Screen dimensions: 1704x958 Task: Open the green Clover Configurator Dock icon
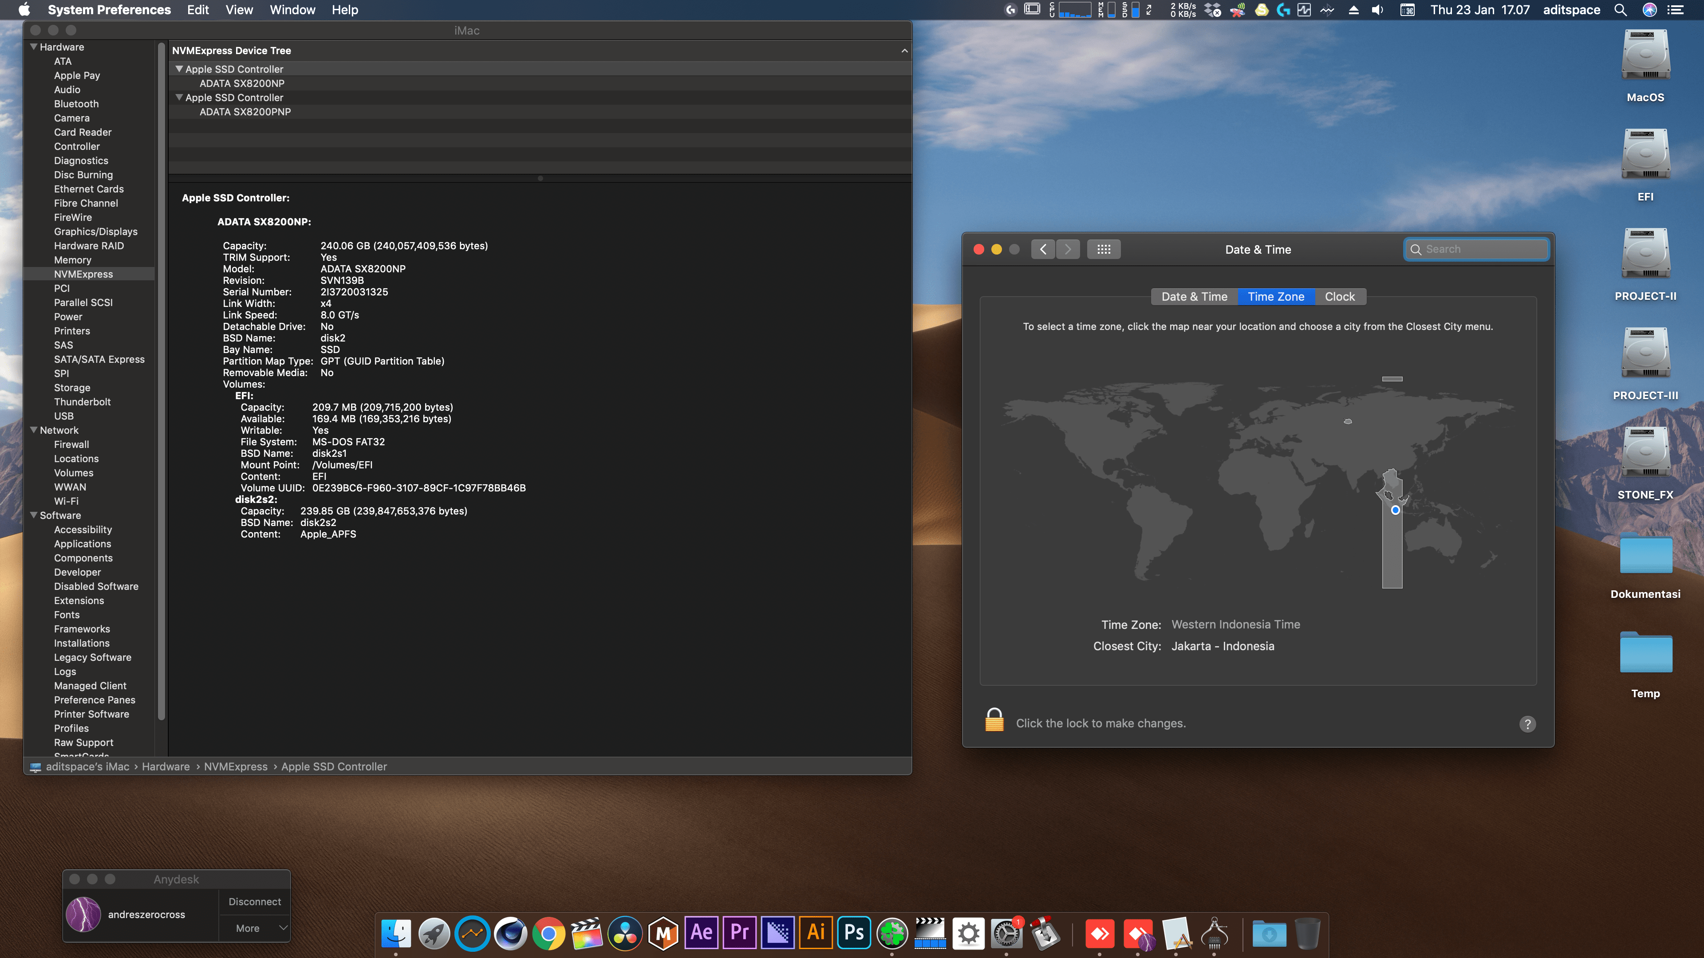pyautogui.click(x=892, y=934)
